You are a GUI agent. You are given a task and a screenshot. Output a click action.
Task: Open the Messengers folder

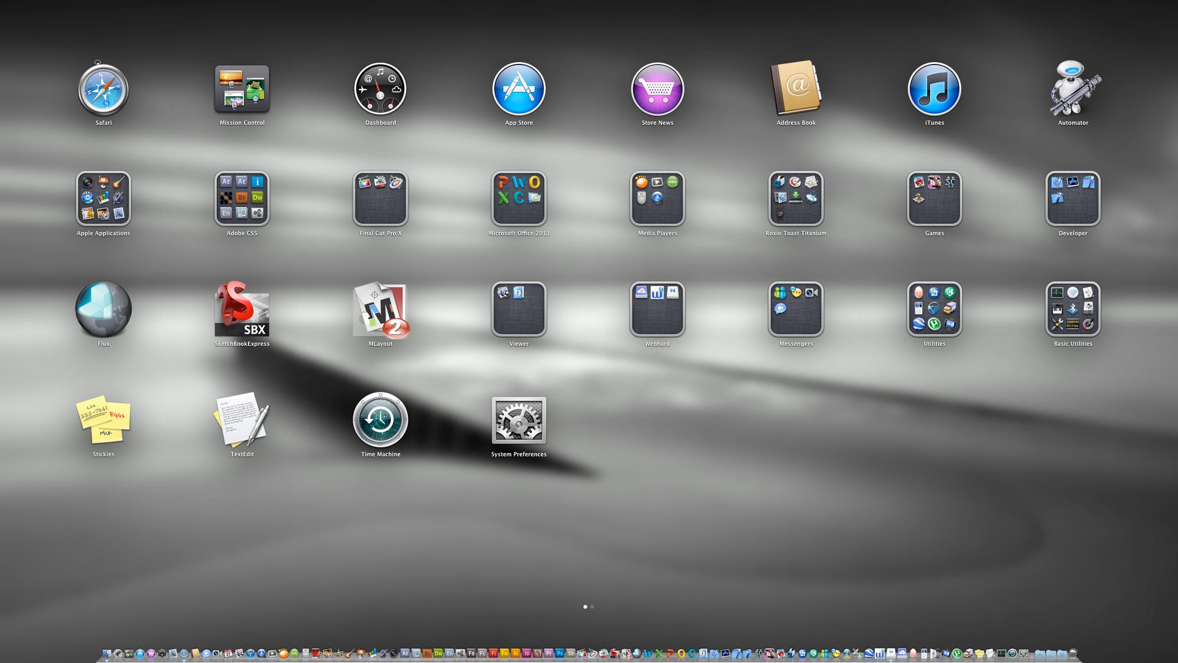(796, 310)
